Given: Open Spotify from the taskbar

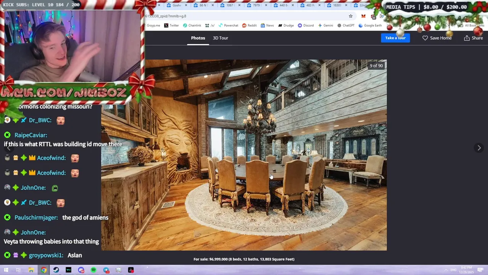Looking at the screenshot, I should [93, 270].
